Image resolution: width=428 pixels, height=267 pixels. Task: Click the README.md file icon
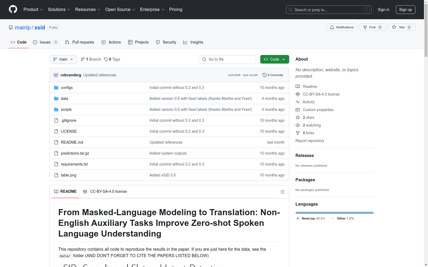pyautogui.click(x=56, y=142)
